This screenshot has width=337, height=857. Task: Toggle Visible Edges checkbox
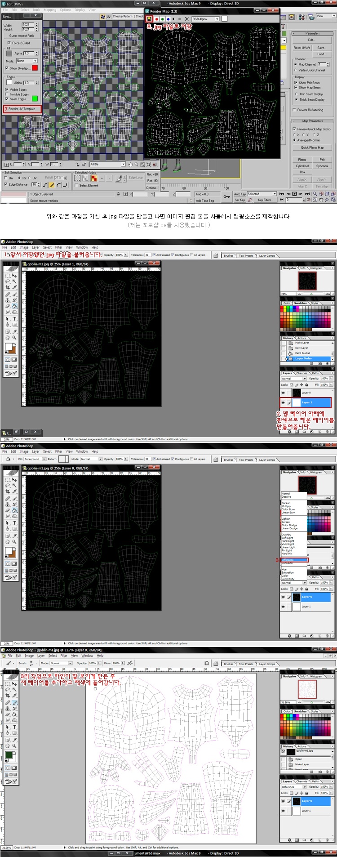[7, 89]
